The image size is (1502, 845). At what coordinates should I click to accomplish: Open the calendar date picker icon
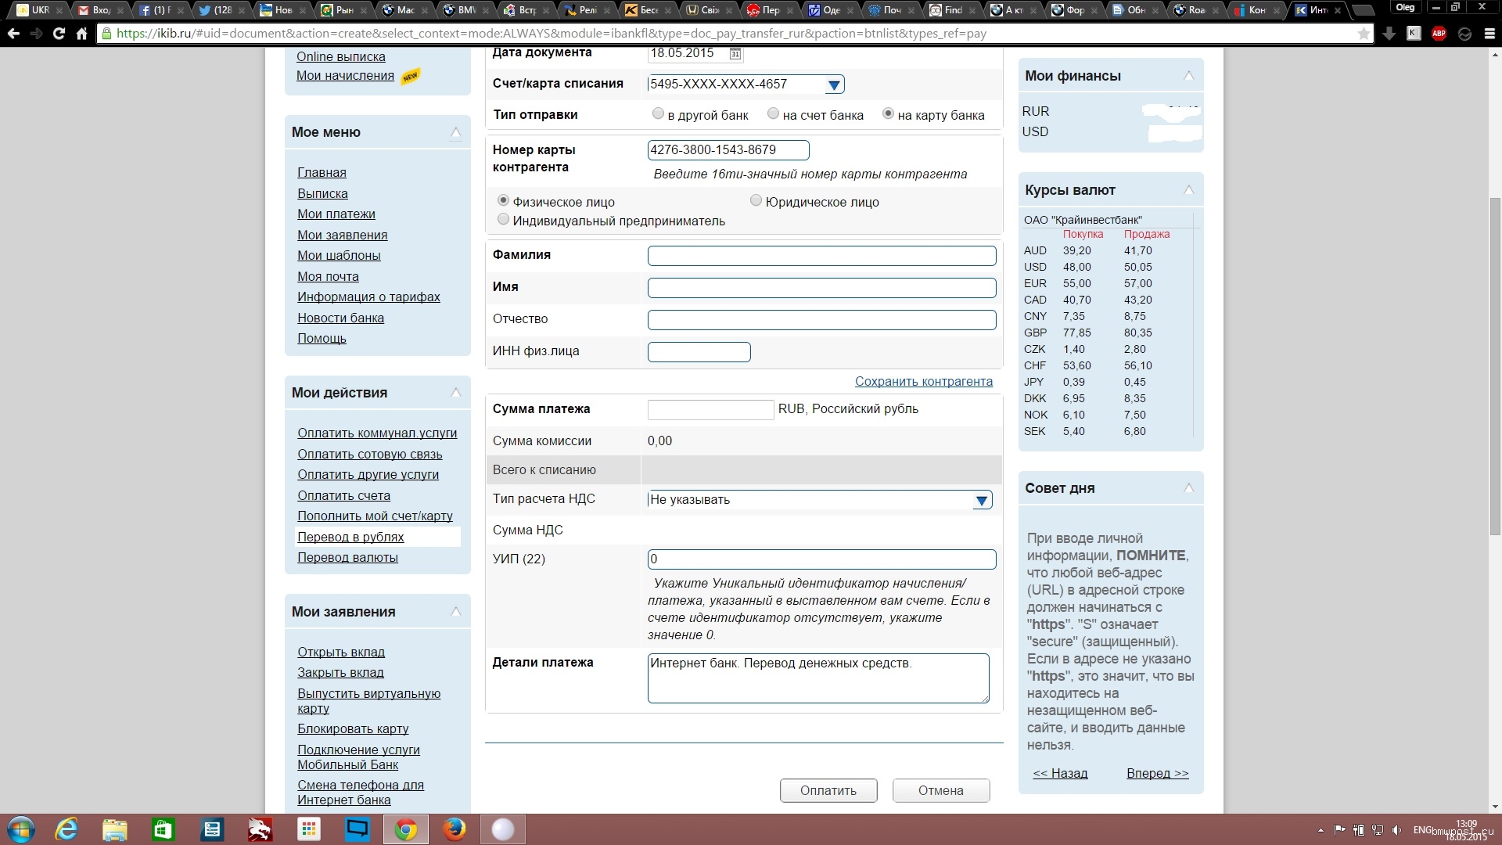pos(735,53)
